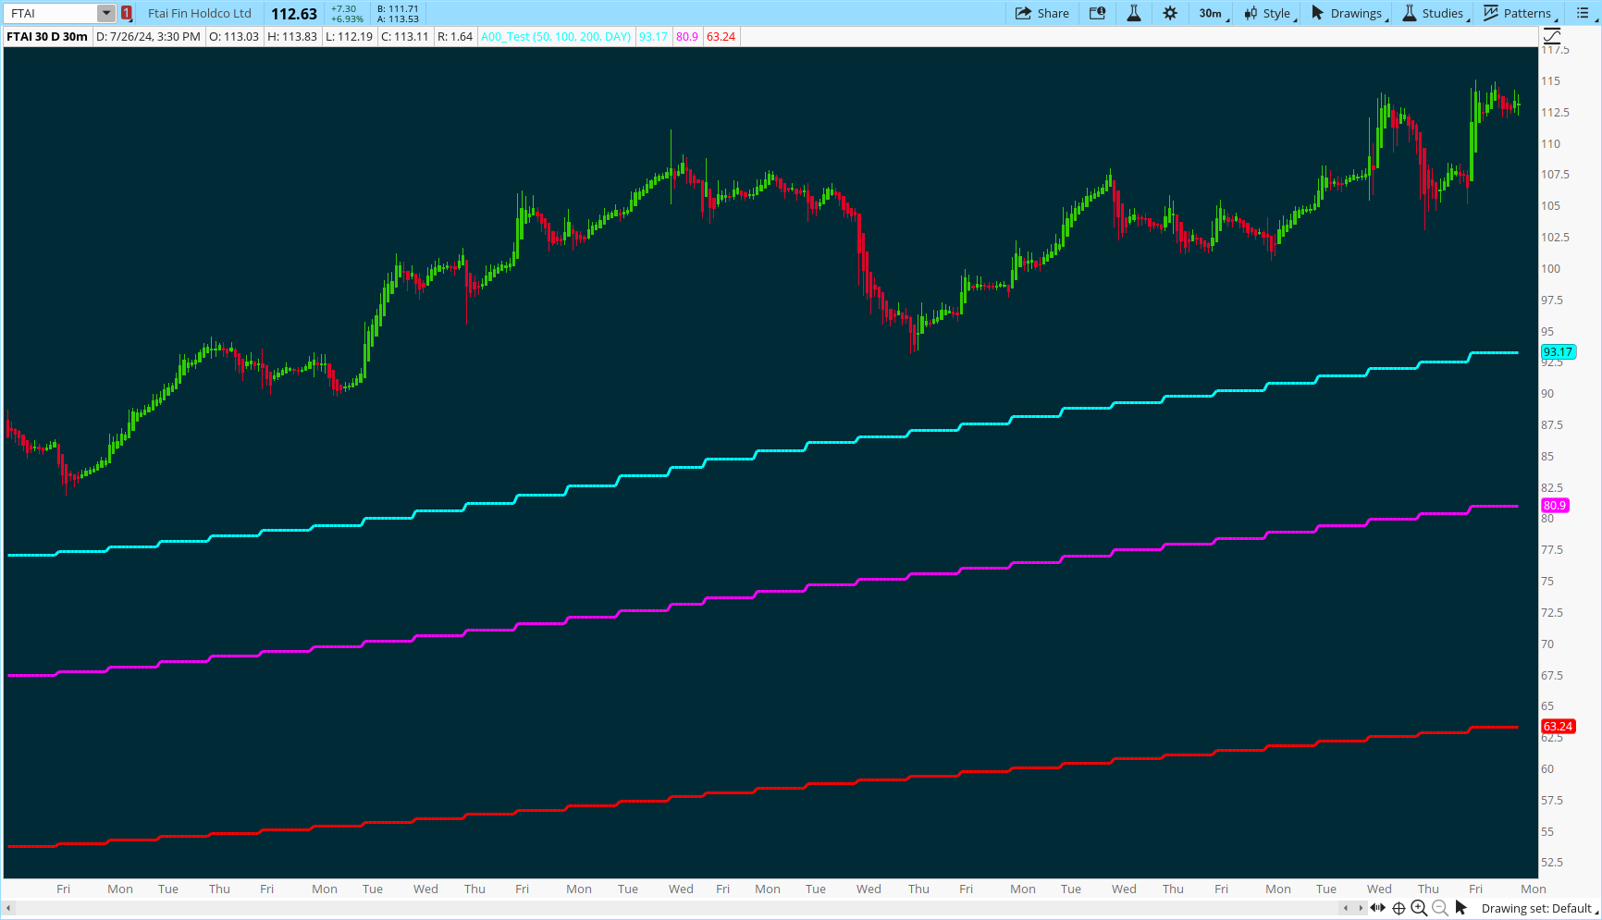The height and width of the screenshot is (920, 1602).
Task: Click the zoom in magnifier icon
Action: tap(1419, 909)
